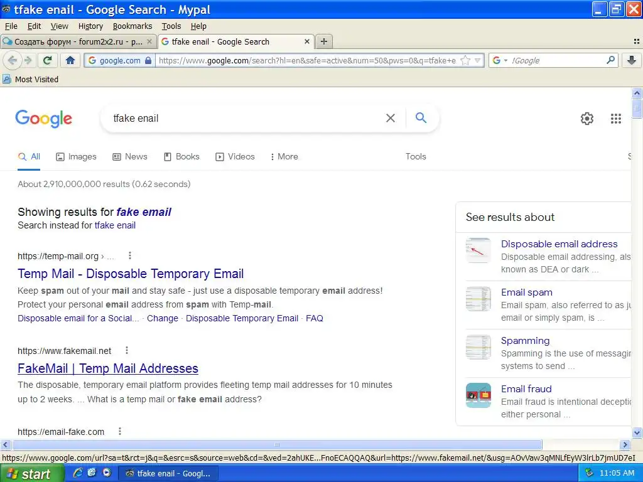This screenshot has height=482, width=643.
Task: Open FakeMail | Temp Mail Addresses result
Action: pos(108,368)
